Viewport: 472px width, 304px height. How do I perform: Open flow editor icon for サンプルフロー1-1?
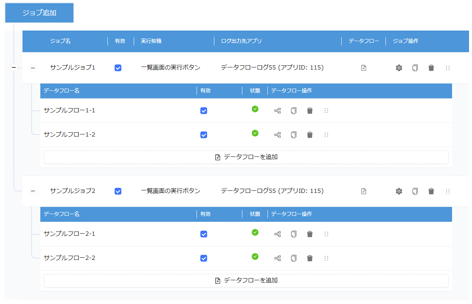point(278,111)
